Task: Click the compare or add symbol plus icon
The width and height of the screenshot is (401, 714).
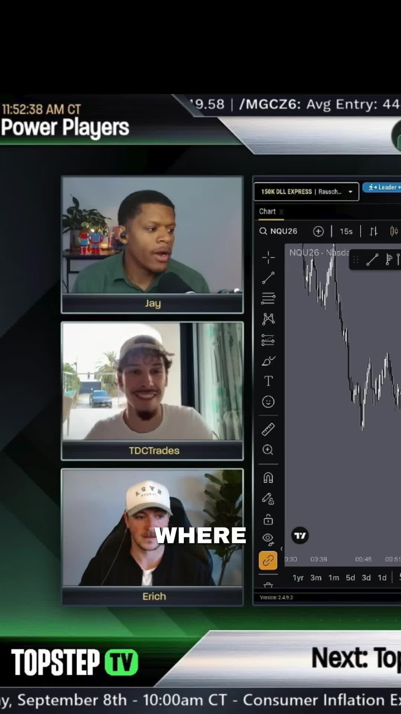Action: pos(318,231)
